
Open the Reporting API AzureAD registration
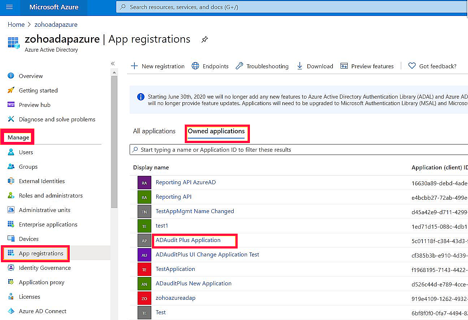(186, 182)
